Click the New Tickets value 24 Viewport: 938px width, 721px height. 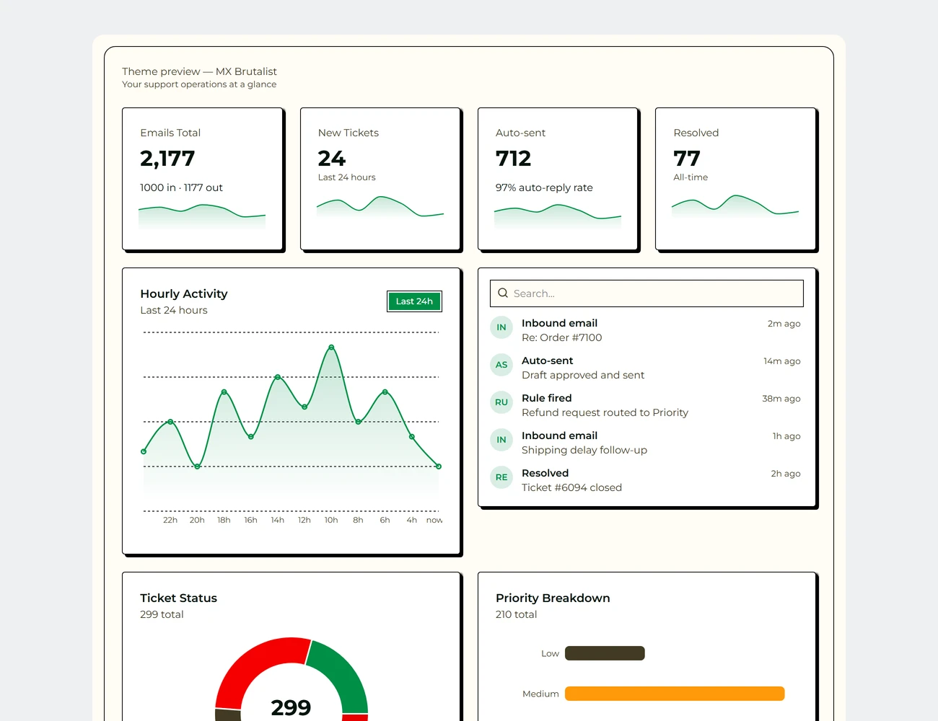click(332, 159)
